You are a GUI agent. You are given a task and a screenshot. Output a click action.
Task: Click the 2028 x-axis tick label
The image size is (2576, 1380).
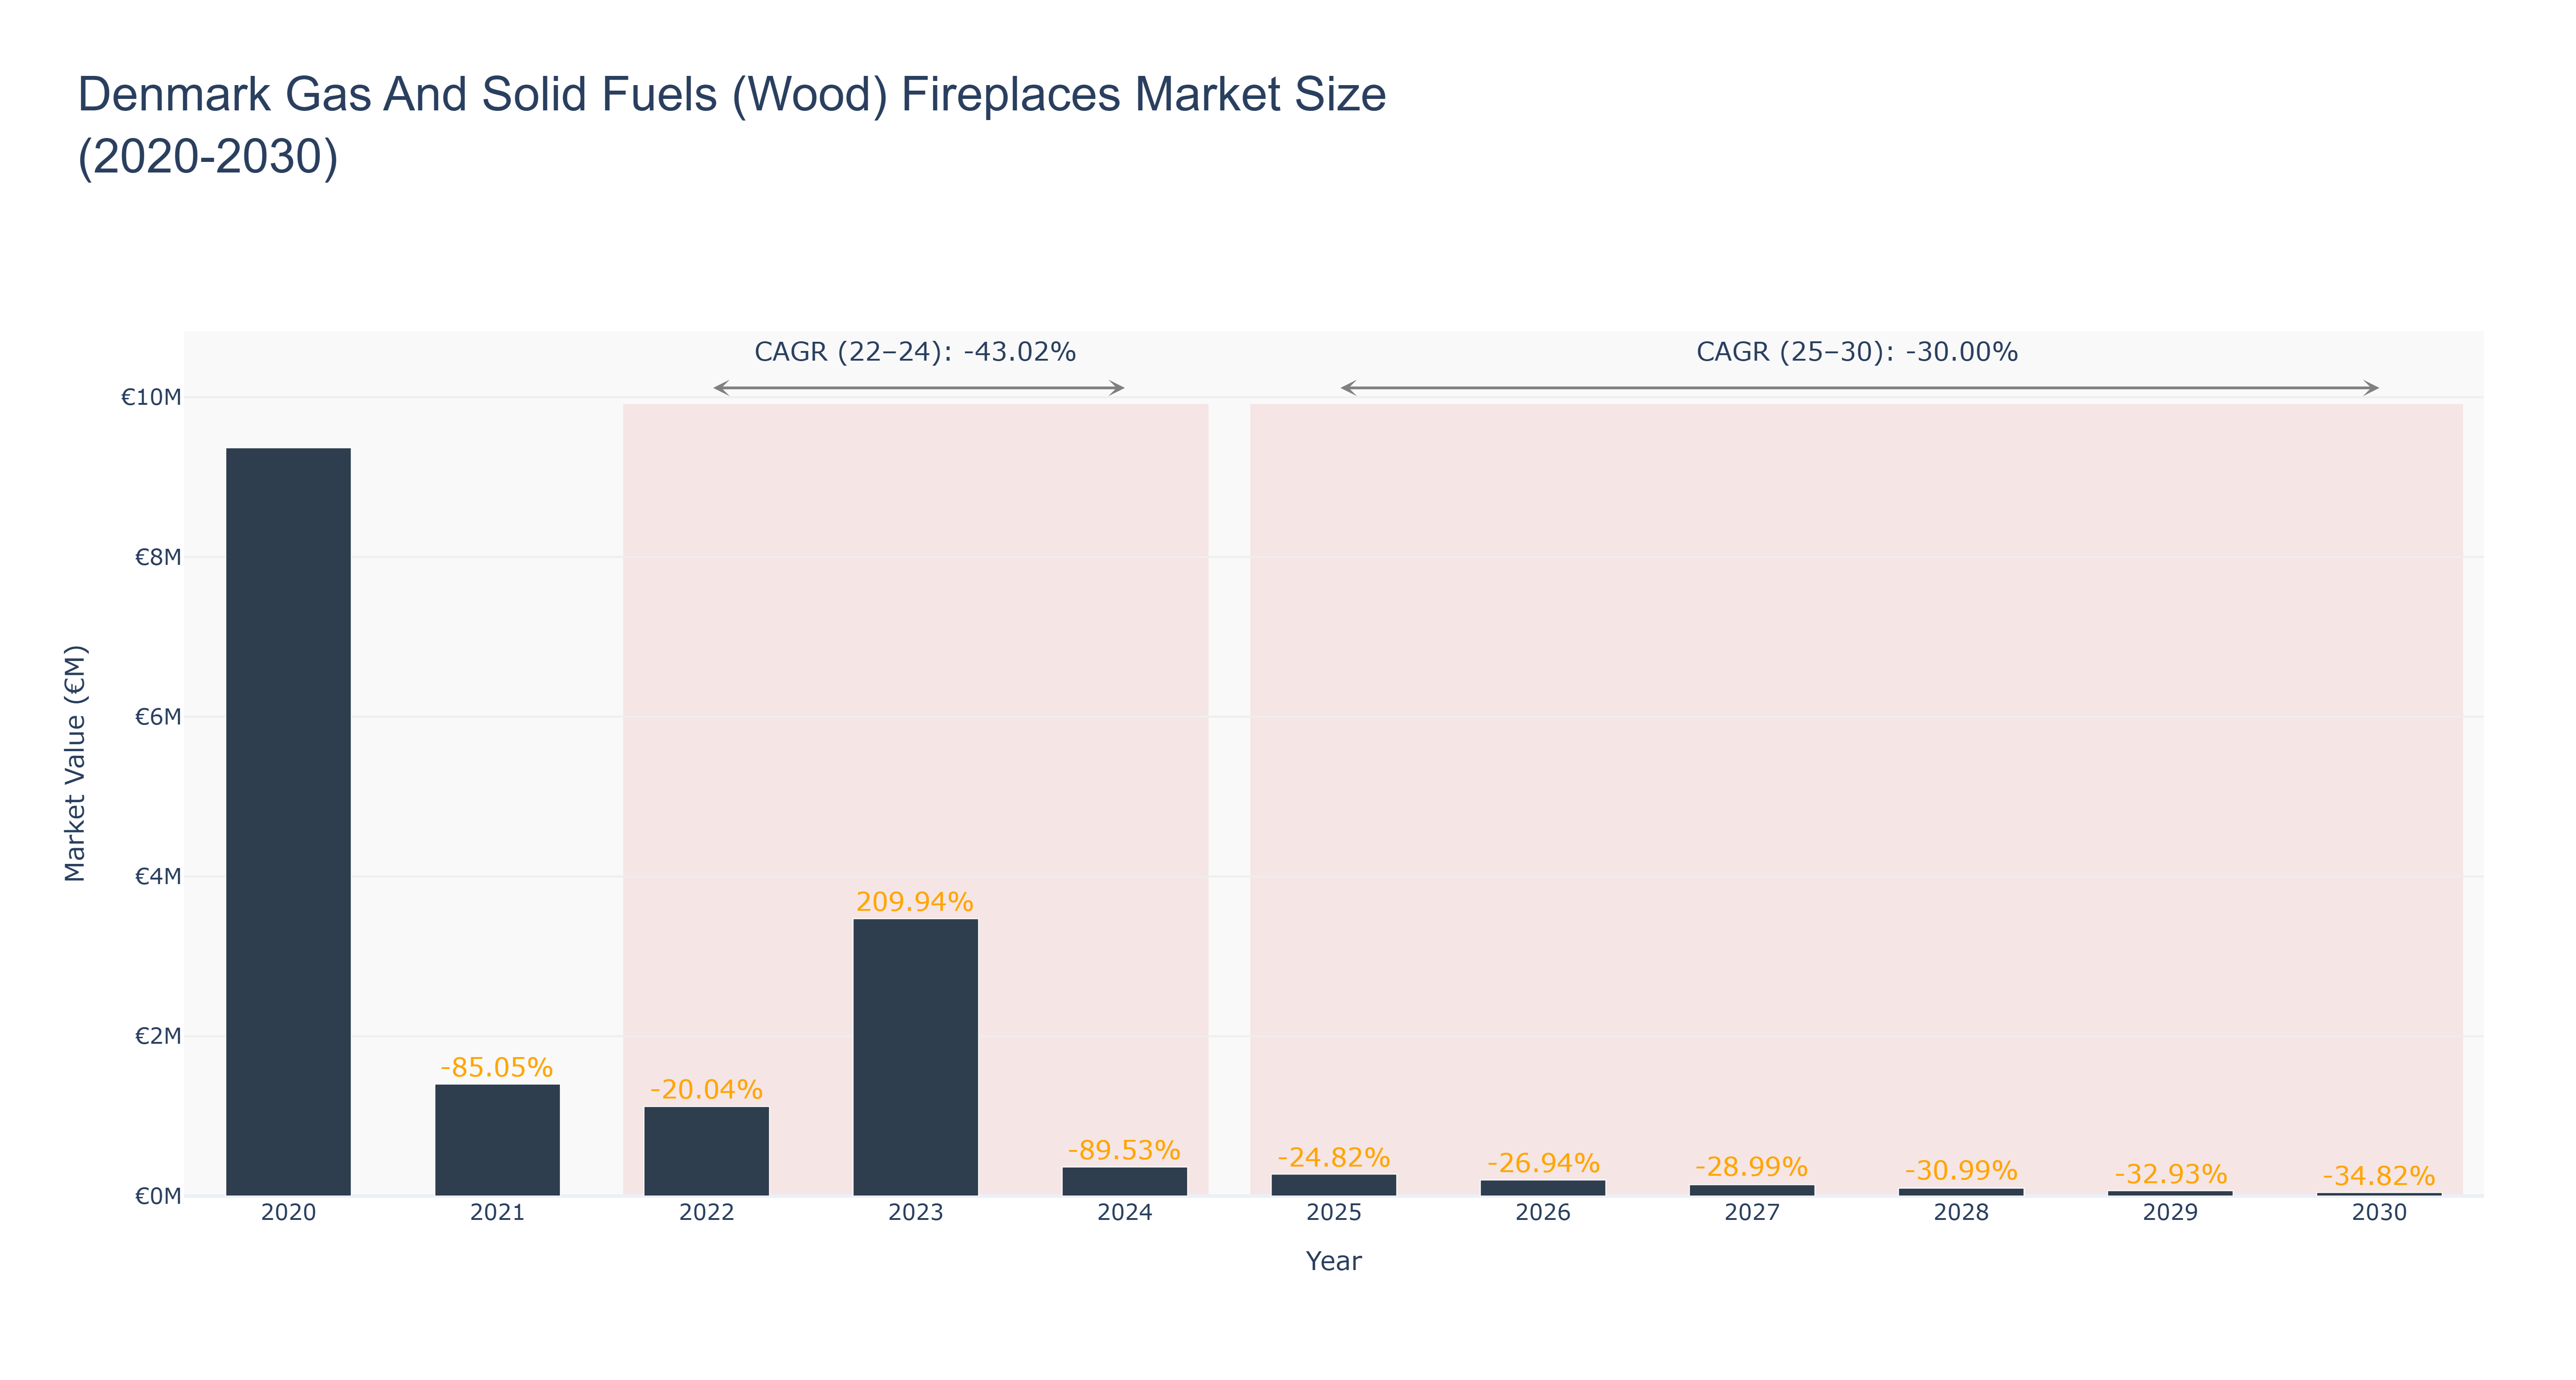tap(1960, 1213)
